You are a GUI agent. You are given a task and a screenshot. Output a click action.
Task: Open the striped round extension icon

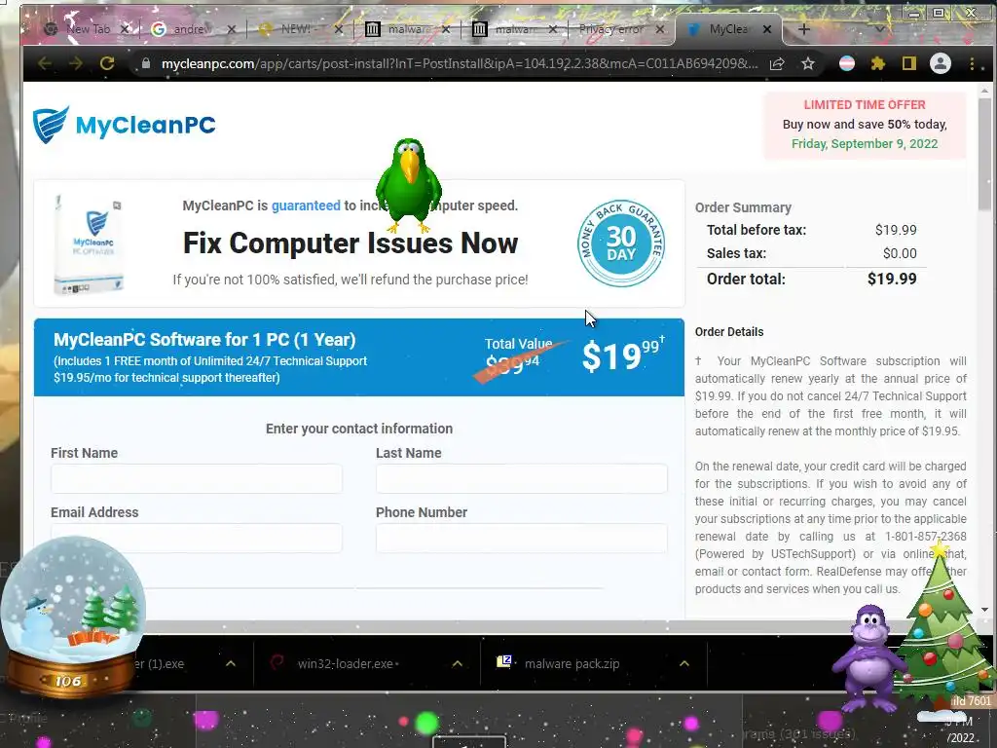click(846, 63)
